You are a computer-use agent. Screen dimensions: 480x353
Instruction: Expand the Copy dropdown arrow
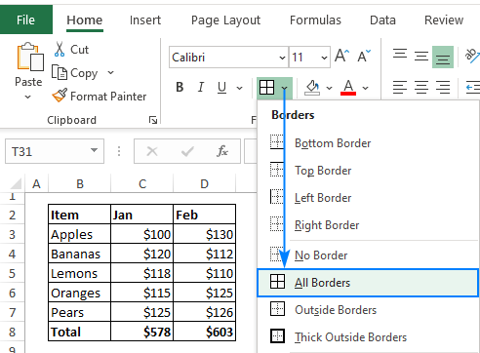111,72
